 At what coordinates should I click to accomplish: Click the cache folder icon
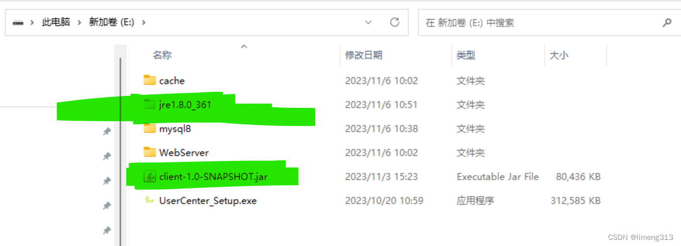coord(150,80)
